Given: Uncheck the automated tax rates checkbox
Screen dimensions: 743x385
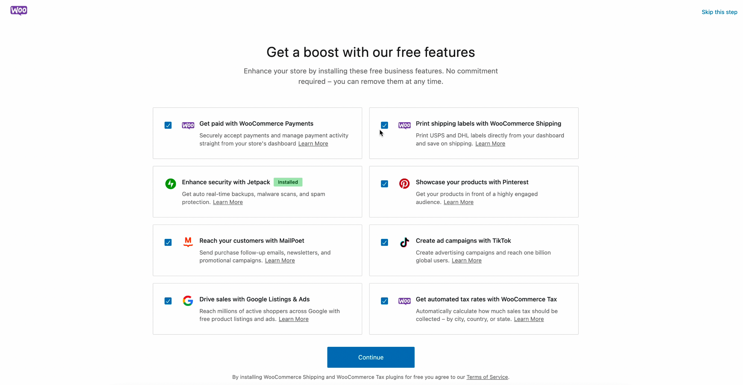Looking at the screenshot, I should tap(384, 301).
